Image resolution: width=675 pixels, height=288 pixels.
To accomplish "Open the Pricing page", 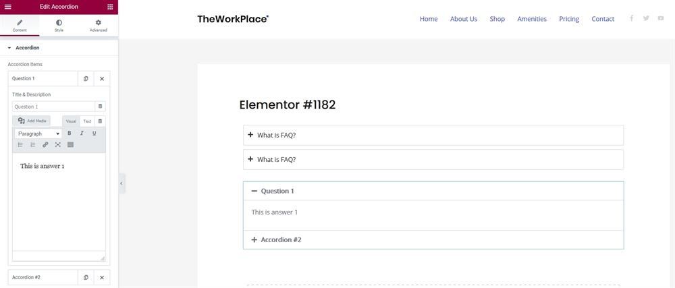I will (x=569, y=19).
